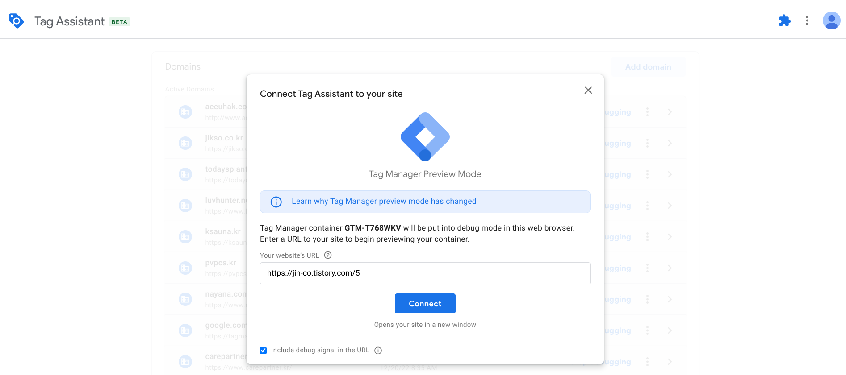
Task: Click the Tag Manager diamond logo
Action: [x=425, y=137]
